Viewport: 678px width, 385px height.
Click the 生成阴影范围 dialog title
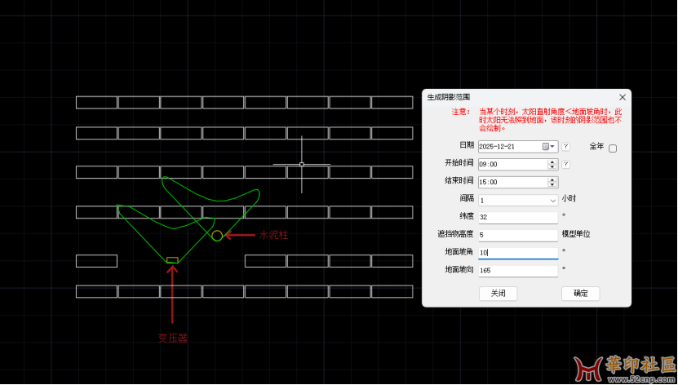449,97
